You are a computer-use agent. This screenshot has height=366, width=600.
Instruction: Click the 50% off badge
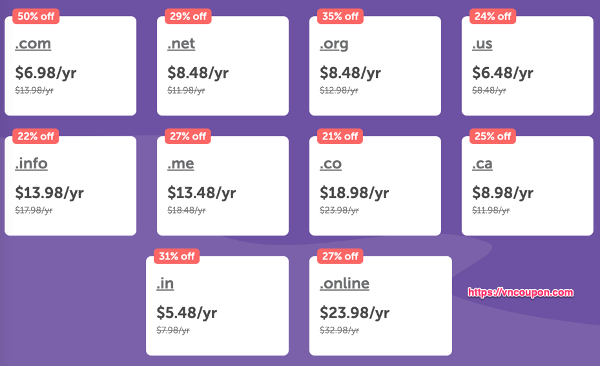coord(36,16)
